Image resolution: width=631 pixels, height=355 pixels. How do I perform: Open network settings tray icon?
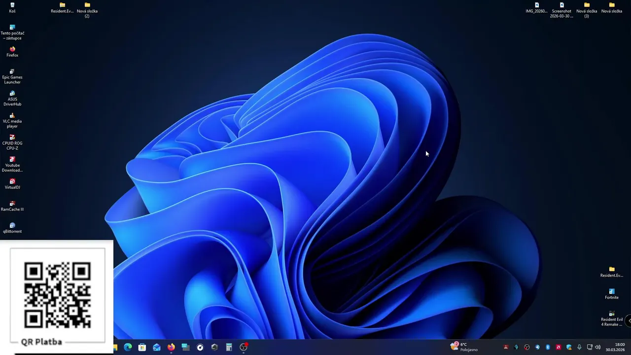(590, 347)
